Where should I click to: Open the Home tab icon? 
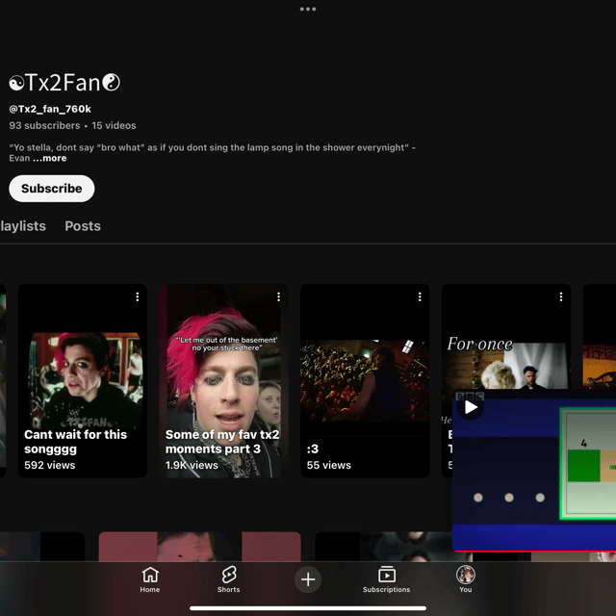(150, 575)
